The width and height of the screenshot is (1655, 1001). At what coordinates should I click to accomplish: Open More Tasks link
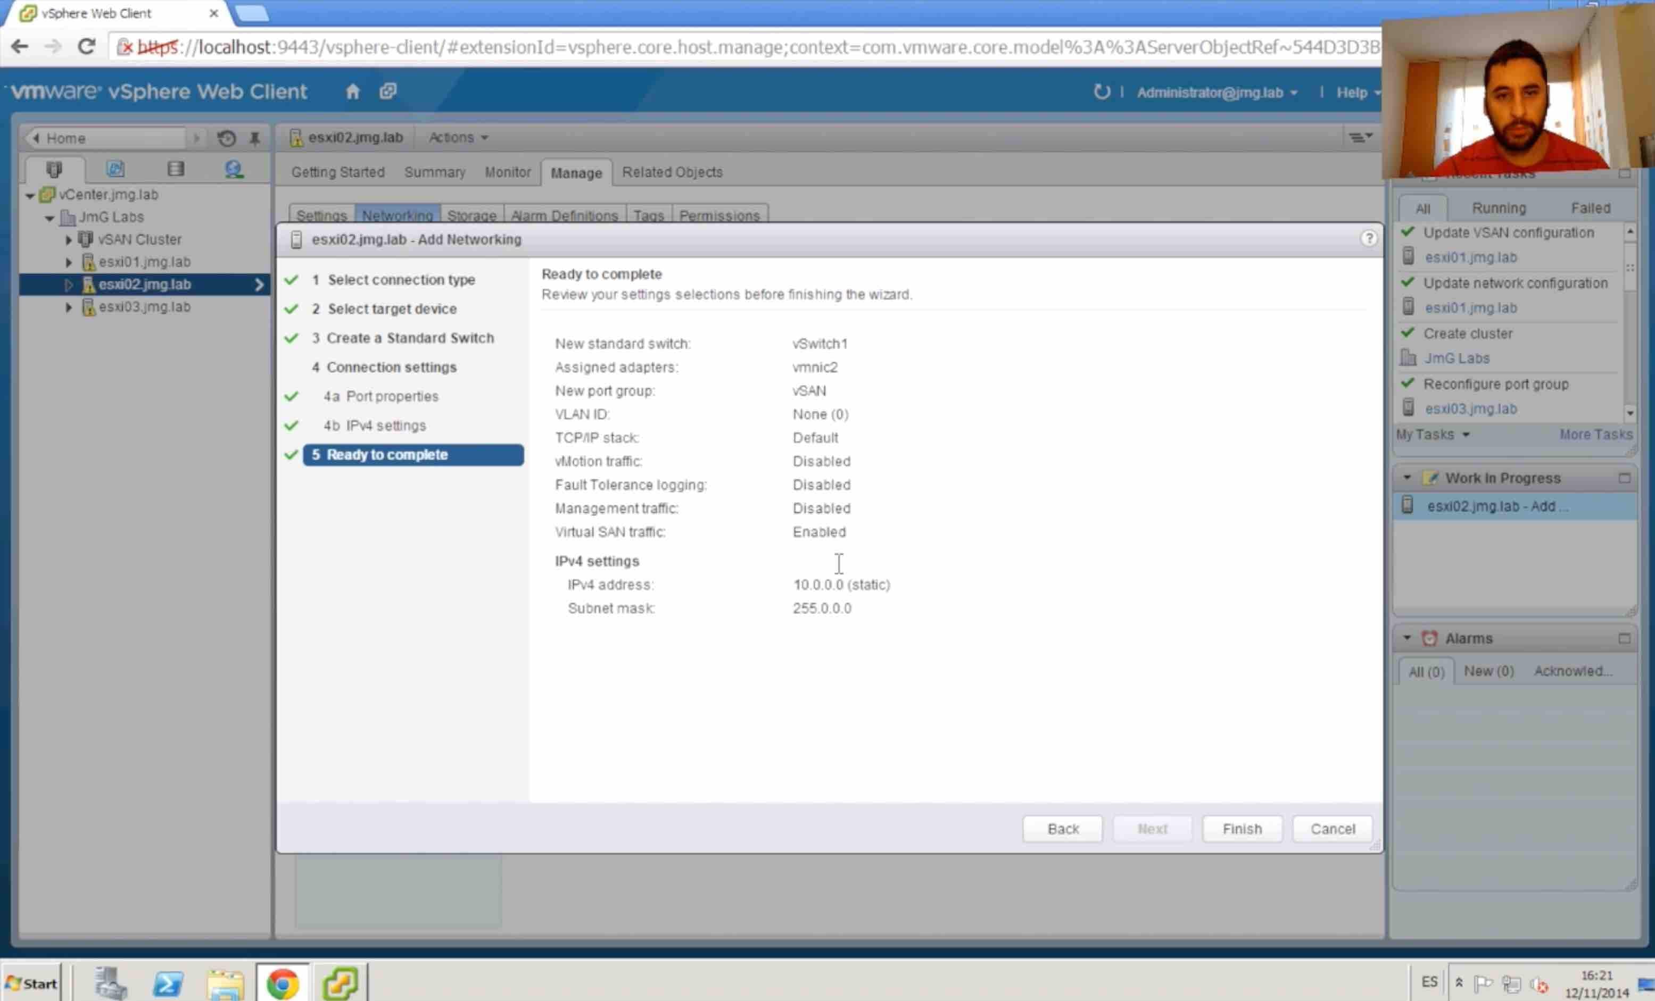1595,435
